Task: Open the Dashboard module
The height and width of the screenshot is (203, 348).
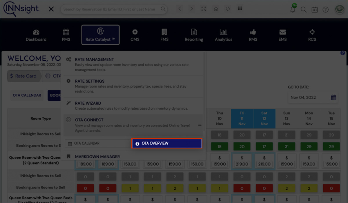Action: 36,35
